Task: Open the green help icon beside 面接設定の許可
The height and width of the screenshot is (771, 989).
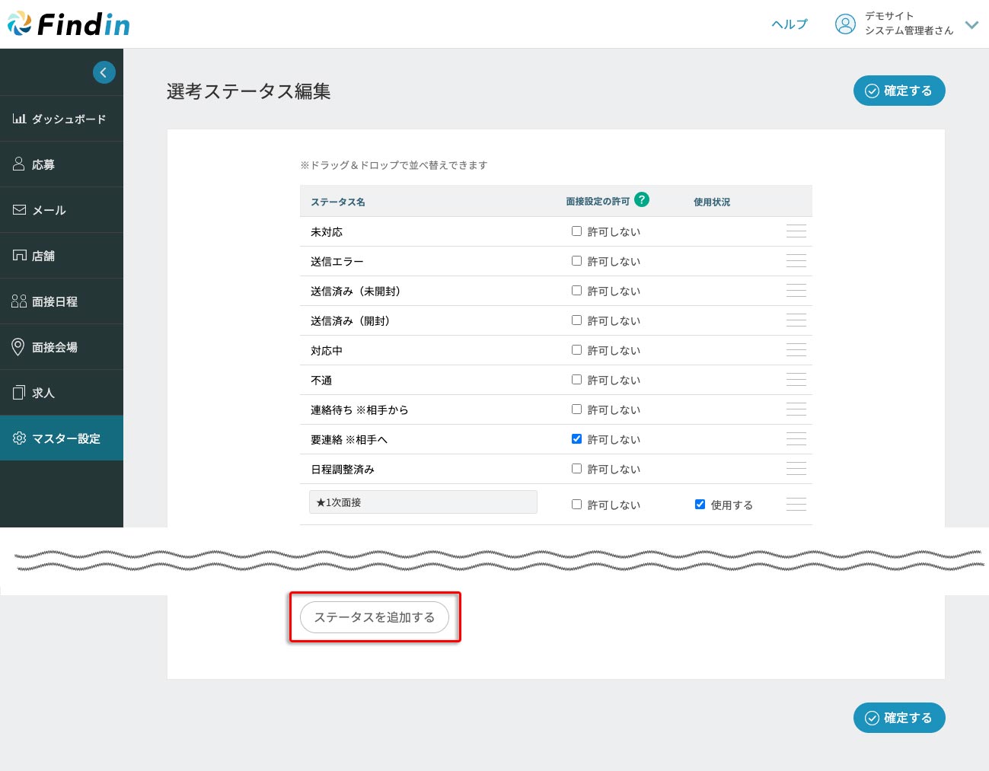Action: (642, 199)
